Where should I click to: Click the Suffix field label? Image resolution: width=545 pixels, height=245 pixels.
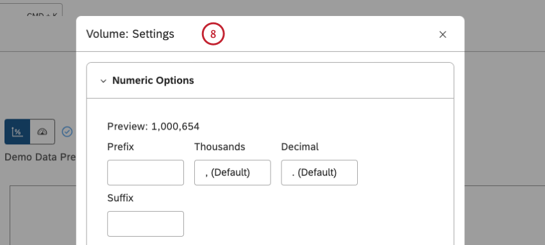coord(121,198)
